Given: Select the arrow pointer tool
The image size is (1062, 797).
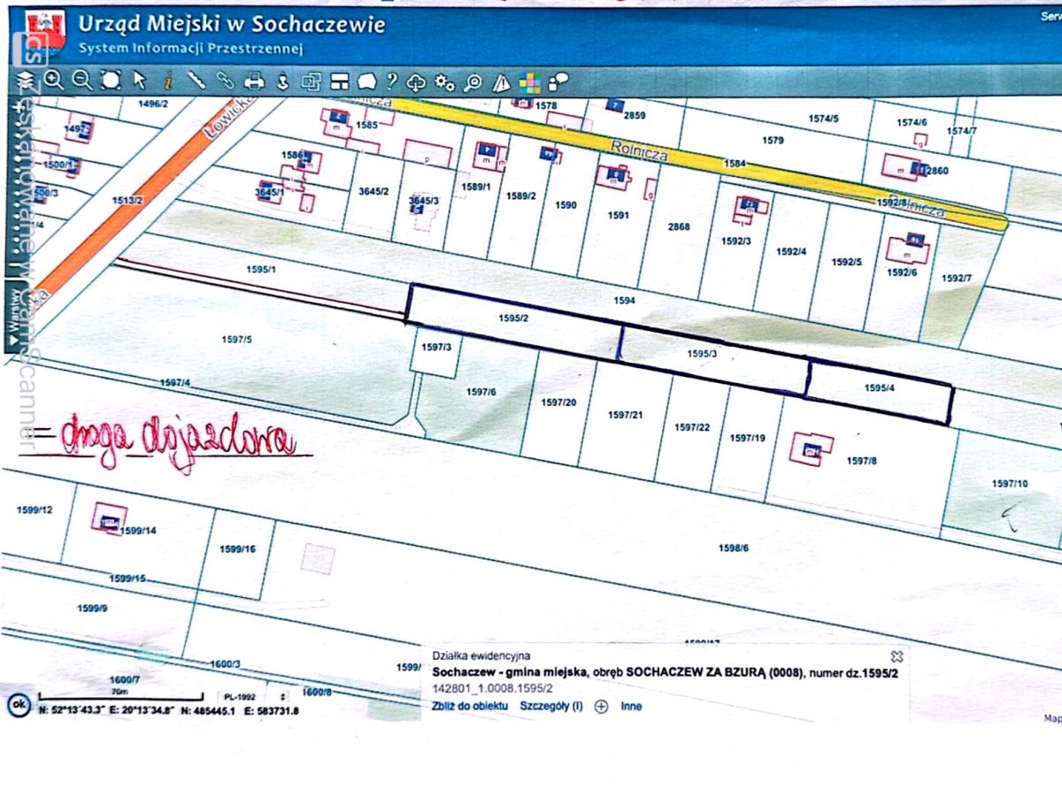Looking at the screenshot, I should coord(139,80).
